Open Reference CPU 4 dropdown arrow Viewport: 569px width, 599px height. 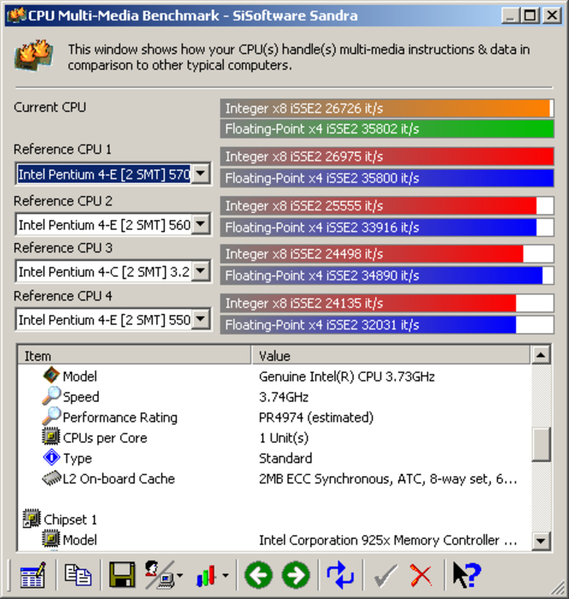201,319
